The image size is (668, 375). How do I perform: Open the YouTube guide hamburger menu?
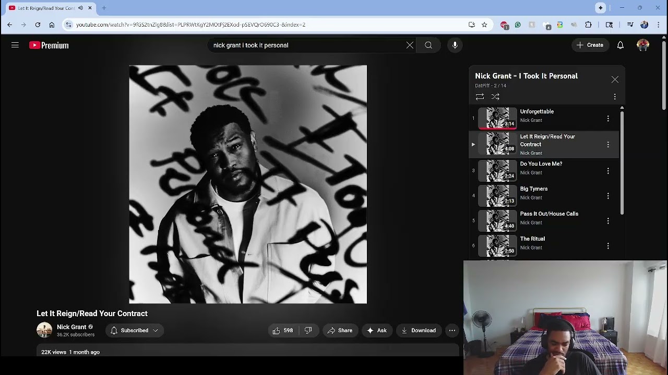pyautogui.click(x=15, y=45)
